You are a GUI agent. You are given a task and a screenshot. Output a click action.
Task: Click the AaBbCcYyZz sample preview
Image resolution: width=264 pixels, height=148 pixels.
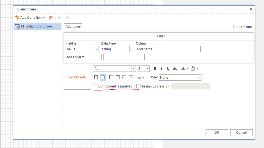[78, 77]
